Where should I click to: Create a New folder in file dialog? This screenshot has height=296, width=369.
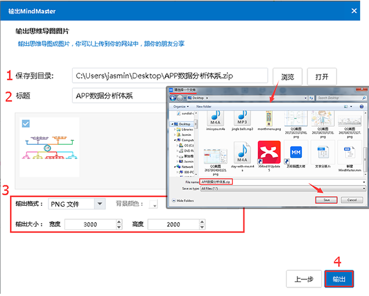(204, 107)
